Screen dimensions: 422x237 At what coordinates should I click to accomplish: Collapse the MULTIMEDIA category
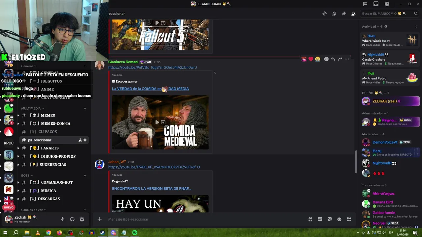point(33,108)
